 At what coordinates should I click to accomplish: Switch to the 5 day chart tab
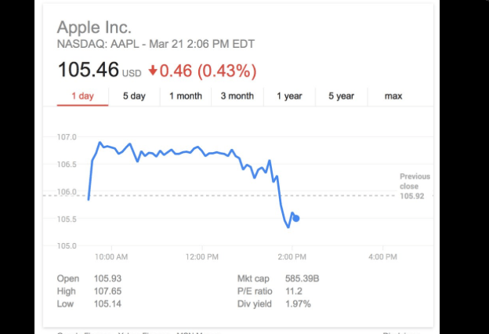134,96
